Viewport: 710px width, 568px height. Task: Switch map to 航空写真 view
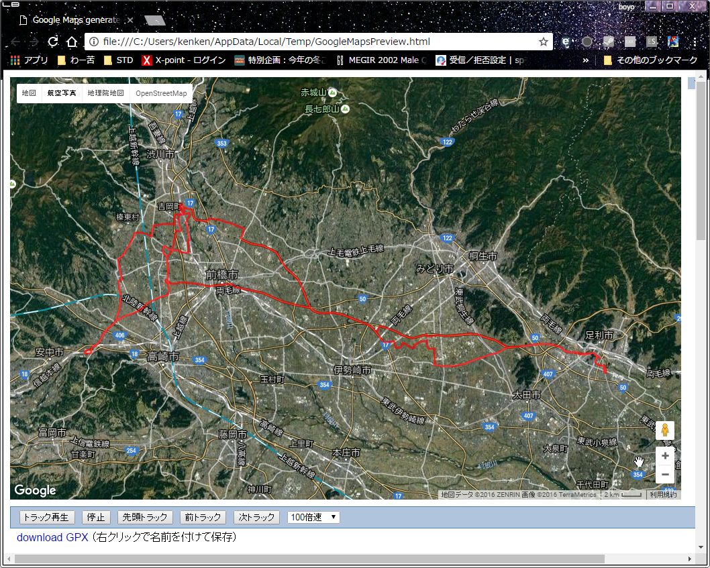(62, 93)
